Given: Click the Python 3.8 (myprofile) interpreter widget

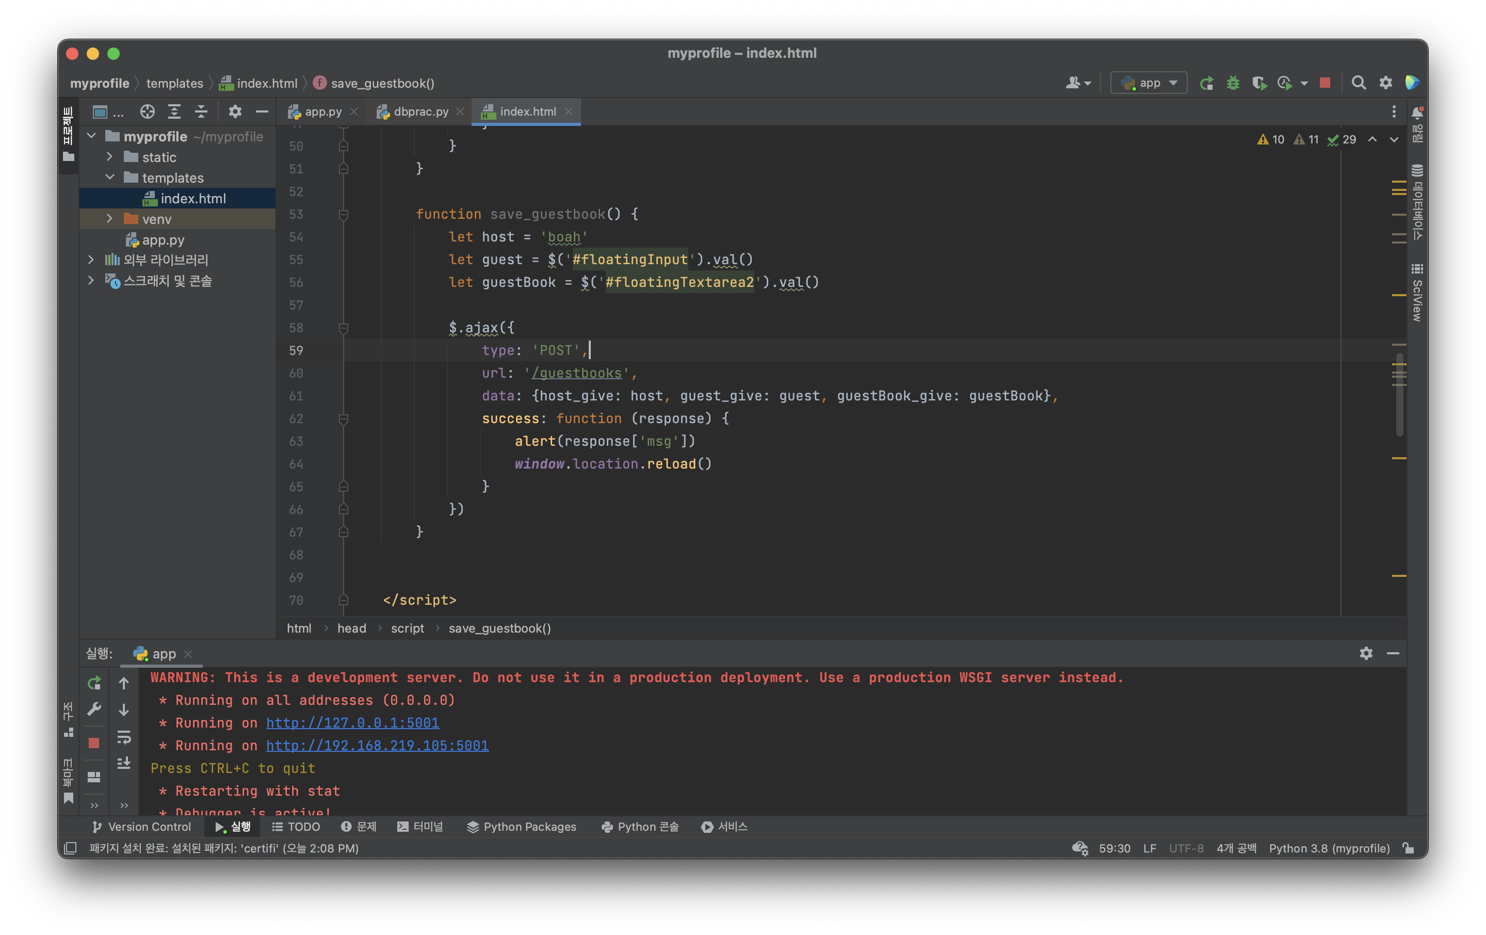Looking at the screenshot, I should coord(1329,848).
